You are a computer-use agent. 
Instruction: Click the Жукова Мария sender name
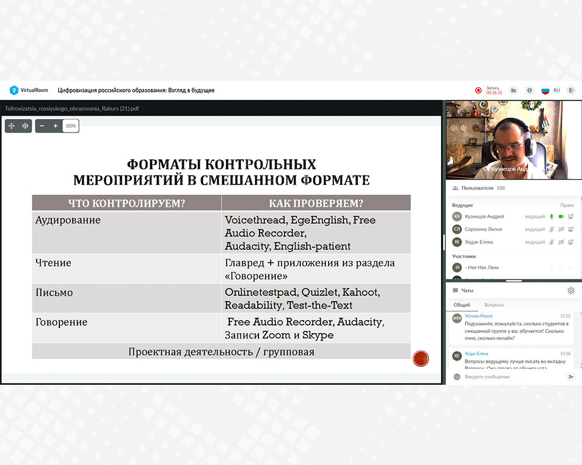(x=478, y=316)
